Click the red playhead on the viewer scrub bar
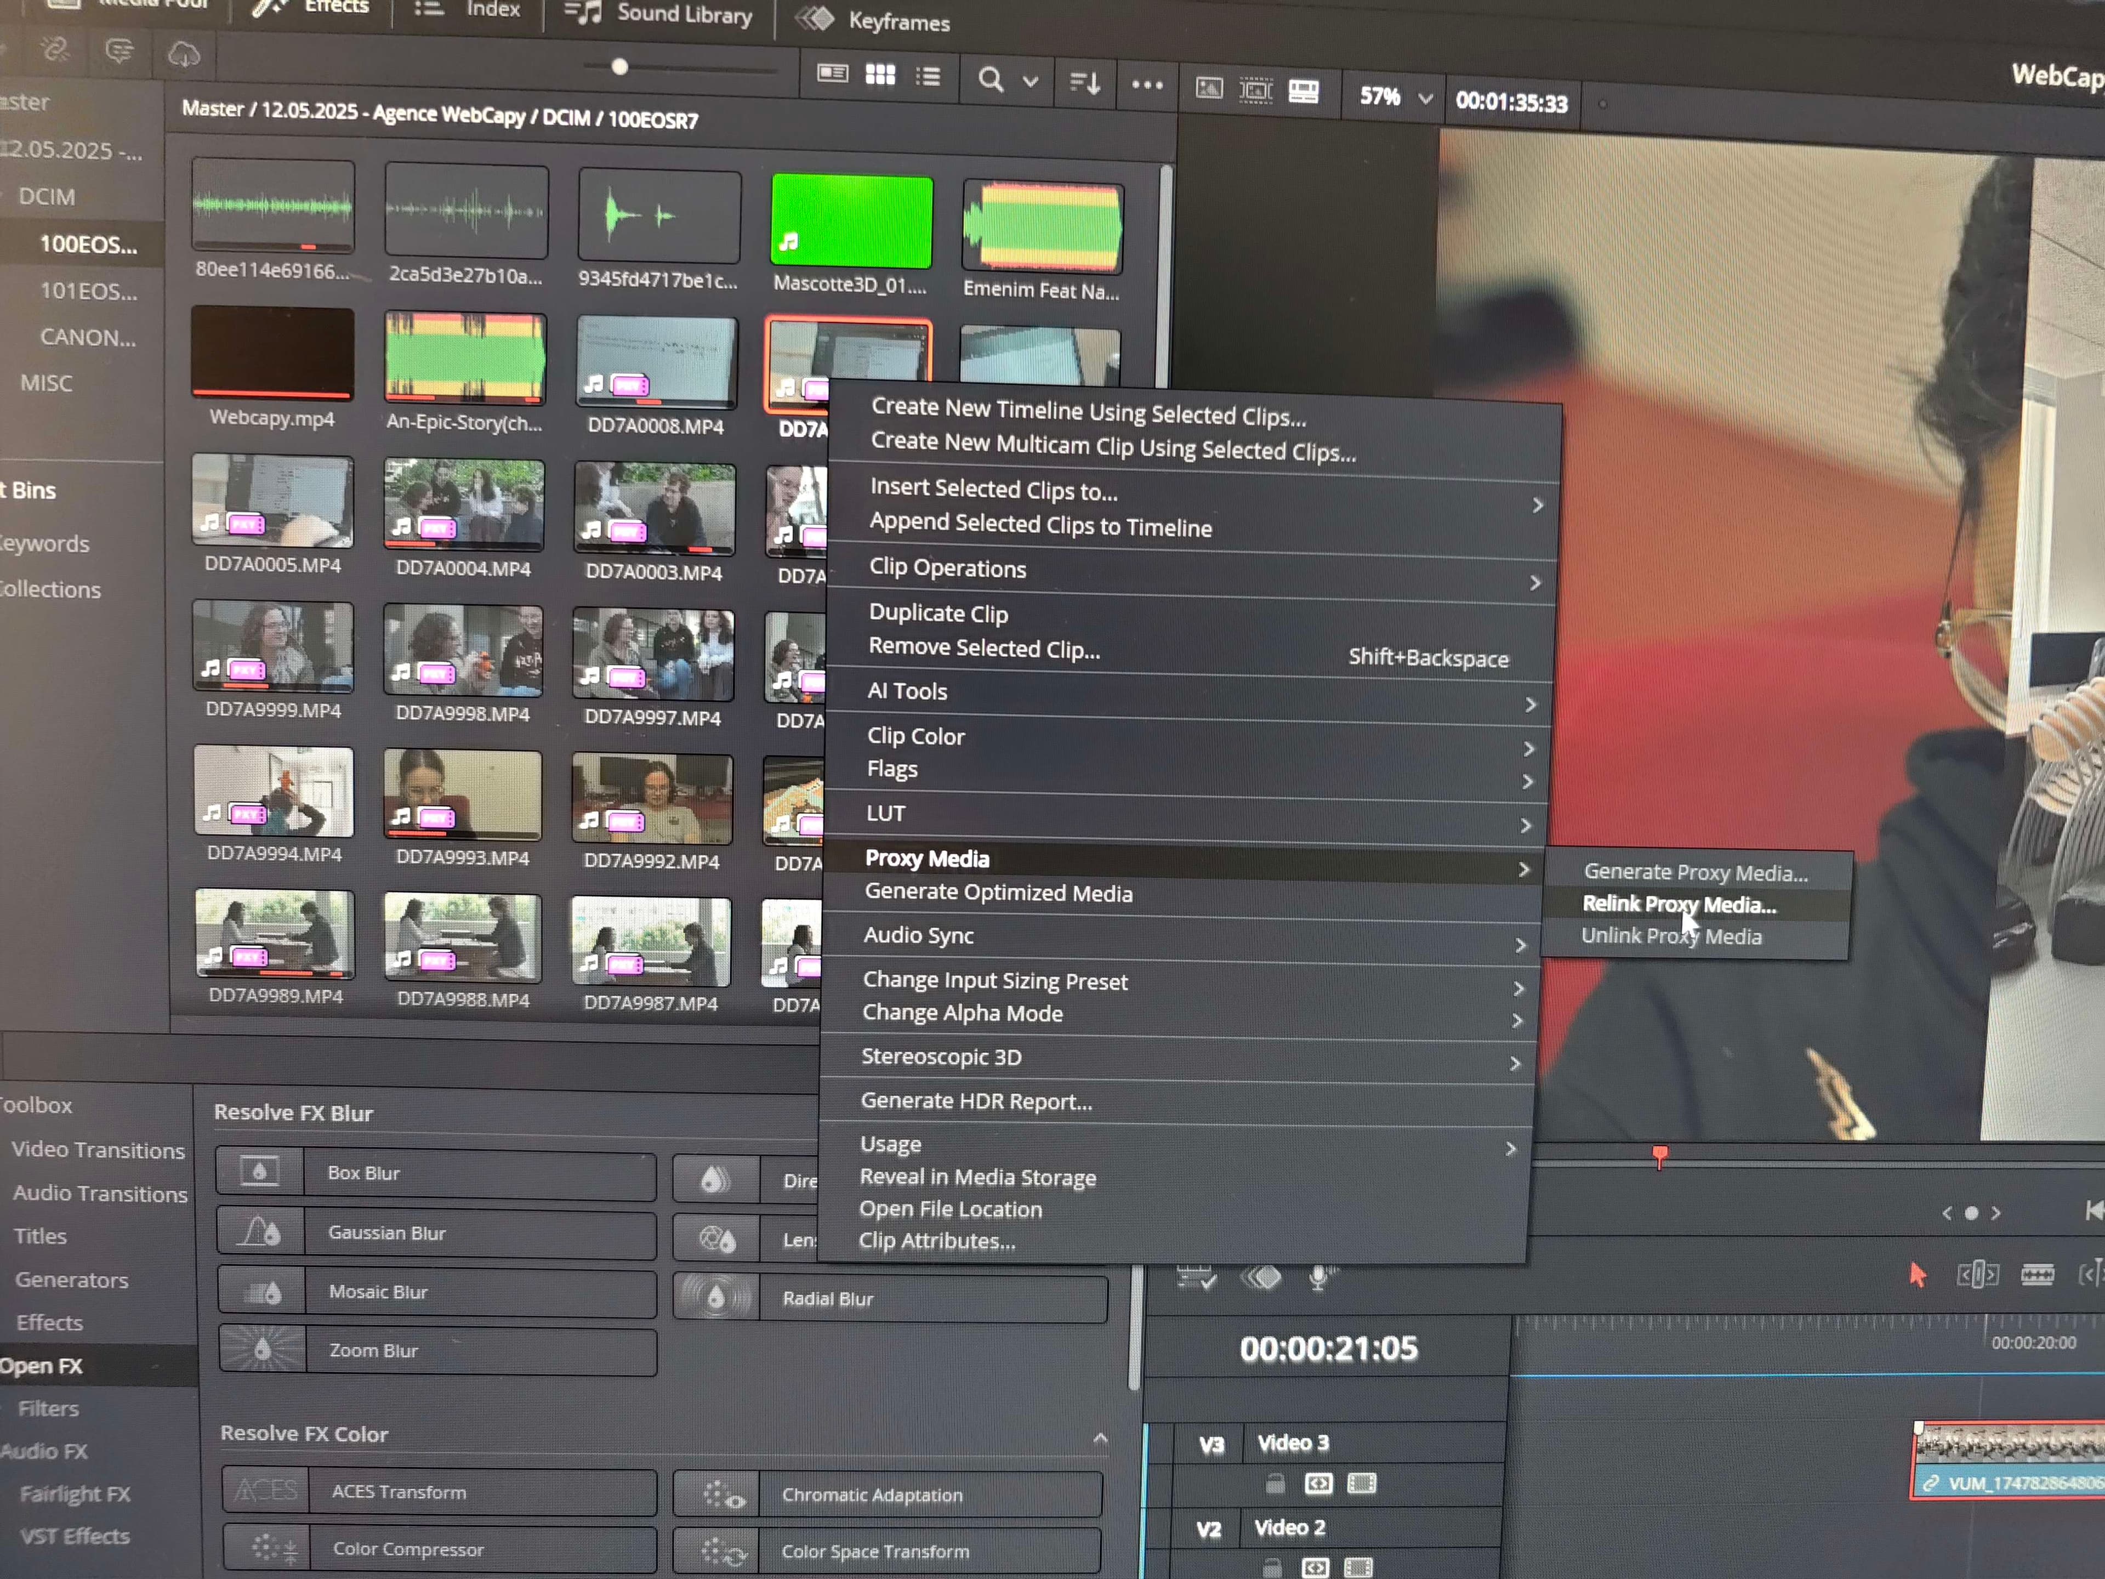Viewport: 2105px width, 1579px height. [x=1660, y=1156]
